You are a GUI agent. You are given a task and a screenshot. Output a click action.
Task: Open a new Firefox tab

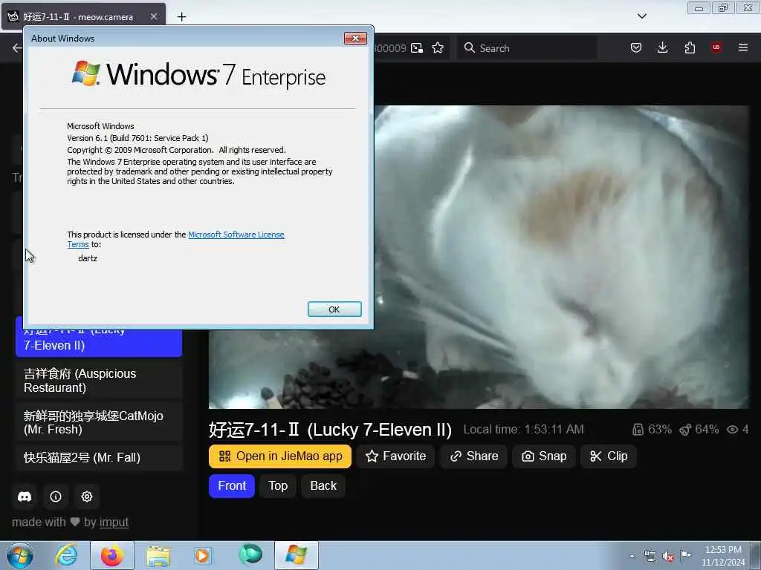point(181,16)
